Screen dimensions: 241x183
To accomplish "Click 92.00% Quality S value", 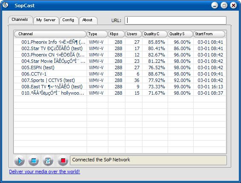I will click(x=182, y=80).
